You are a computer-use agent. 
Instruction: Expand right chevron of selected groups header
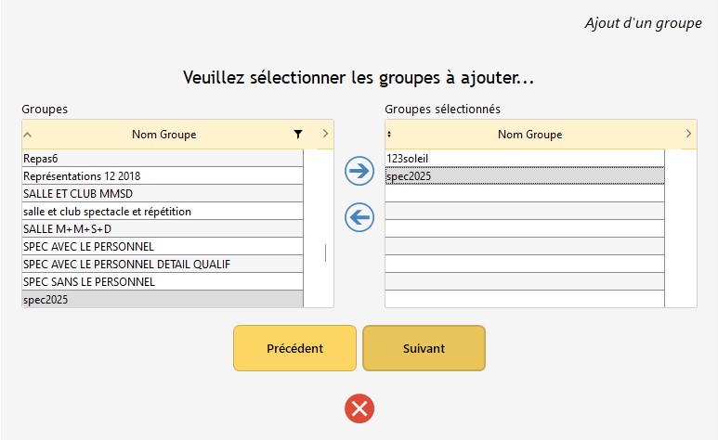coord(688,134)
